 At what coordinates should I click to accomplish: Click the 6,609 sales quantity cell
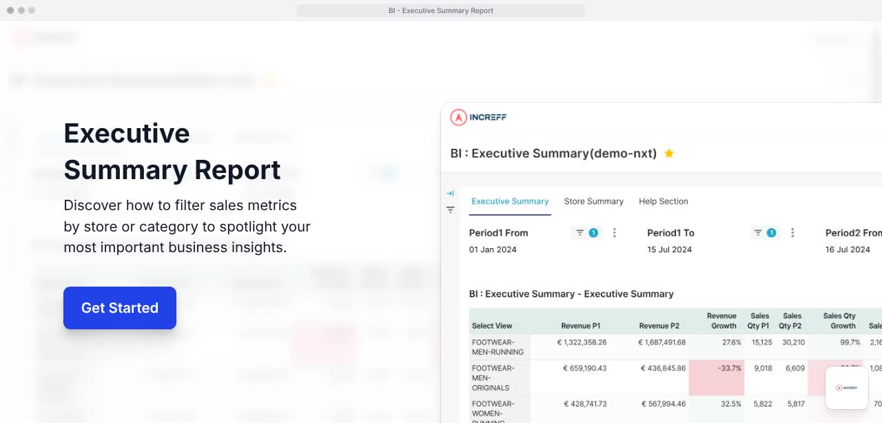click(795, 368)
